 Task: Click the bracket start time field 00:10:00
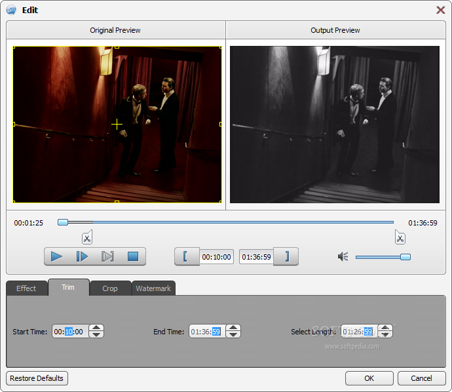coord(216,257)
